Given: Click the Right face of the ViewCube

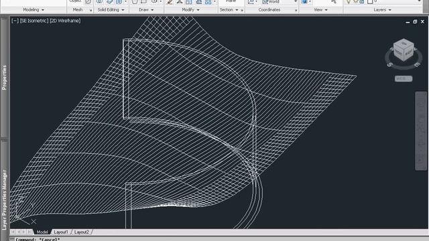Looking at the screenshot, I should (408, 53).
